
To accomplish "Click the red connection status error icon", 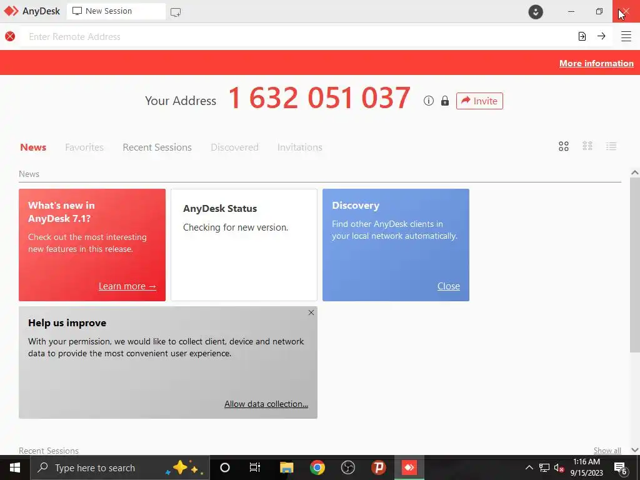I will (10, 36).
